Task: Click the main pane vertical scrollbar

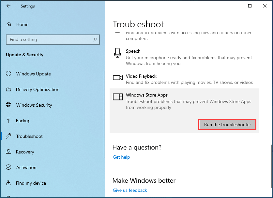Action: (x=271, y=166)
